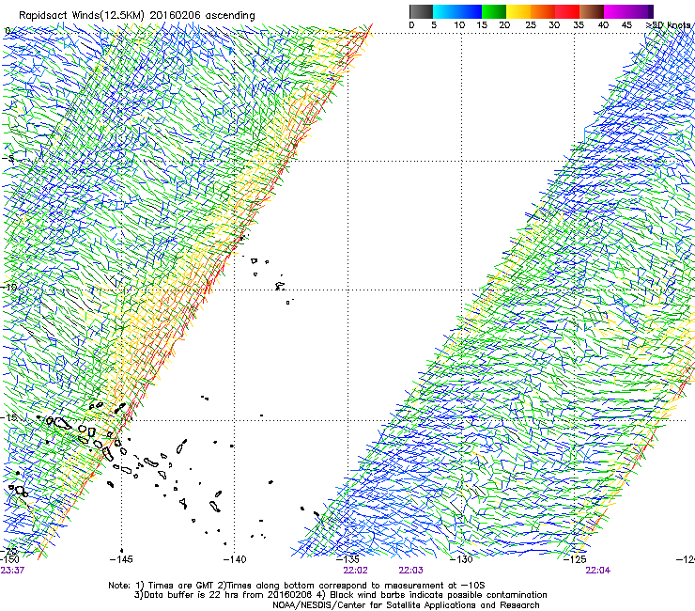Image resolution: width=695 pixels, height=611 pixels.
Task: Click the yellow 20-25 knots legend segment
Action: click(518, 11)
